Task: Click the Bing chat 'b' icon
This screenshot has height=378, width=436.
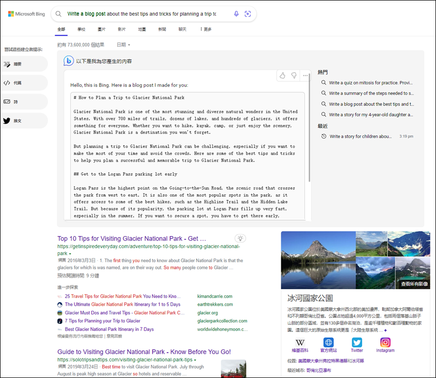Action: click(x=68, y=61)
